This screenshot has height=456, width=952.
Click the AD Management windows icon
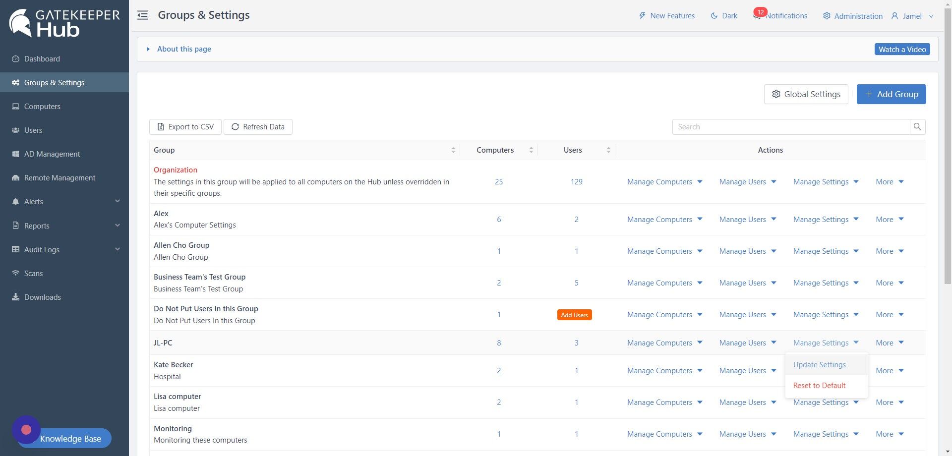click(x=15, y=154)
